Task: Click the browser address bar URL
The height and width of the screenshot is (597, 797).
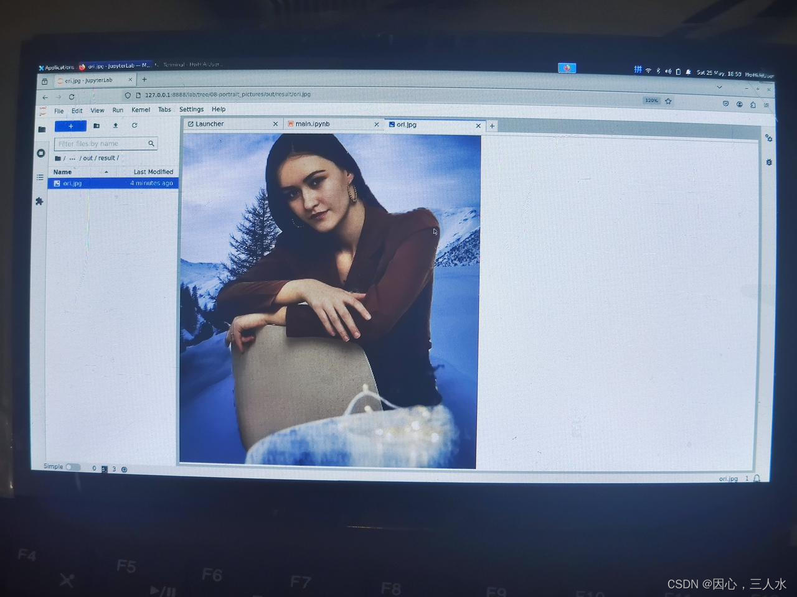Action: [x=228, y=95]
